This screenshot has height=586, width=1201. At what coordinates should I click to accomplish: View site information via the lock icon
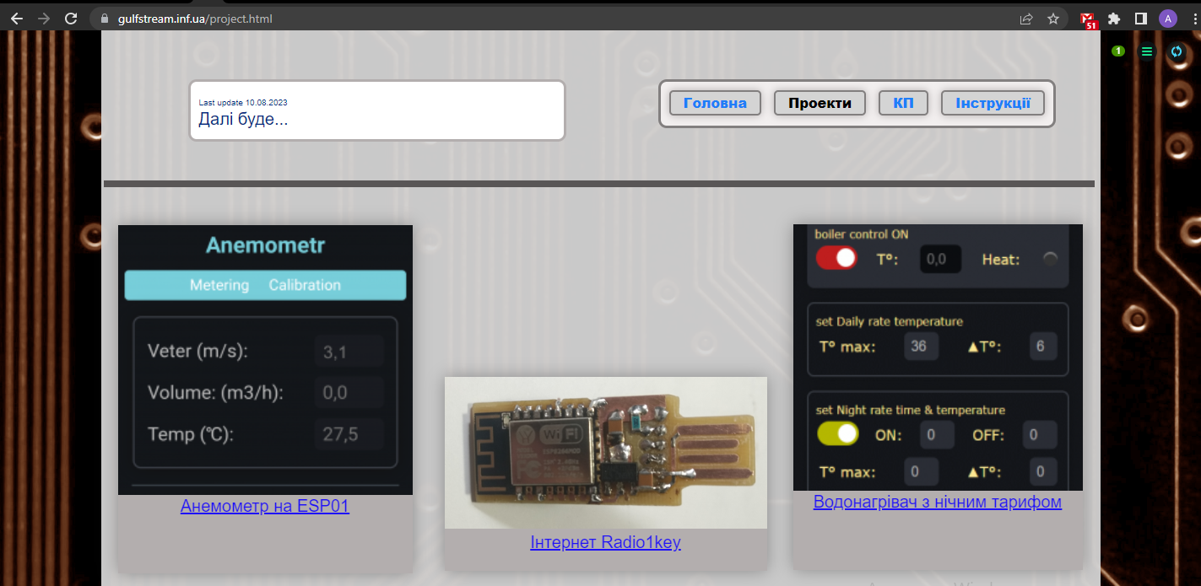click(105, 19)
